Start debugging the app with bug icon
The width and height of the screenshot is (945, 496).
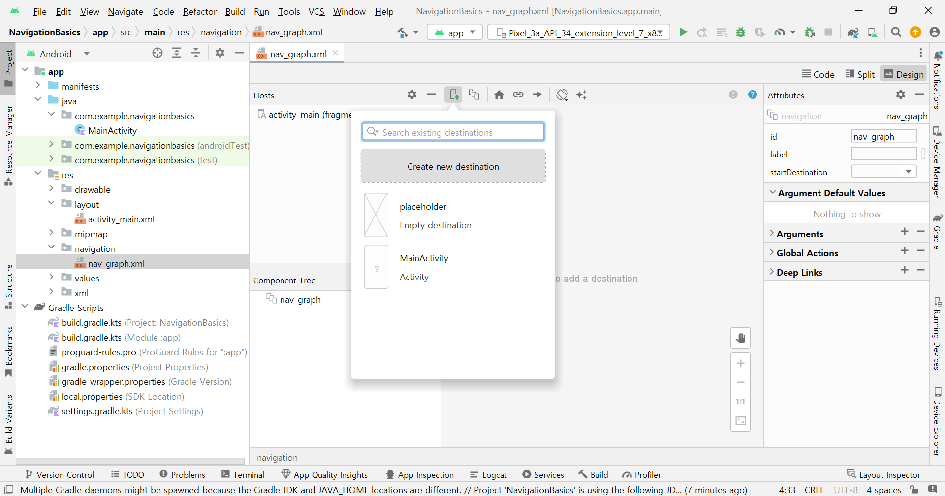(741, 32)
